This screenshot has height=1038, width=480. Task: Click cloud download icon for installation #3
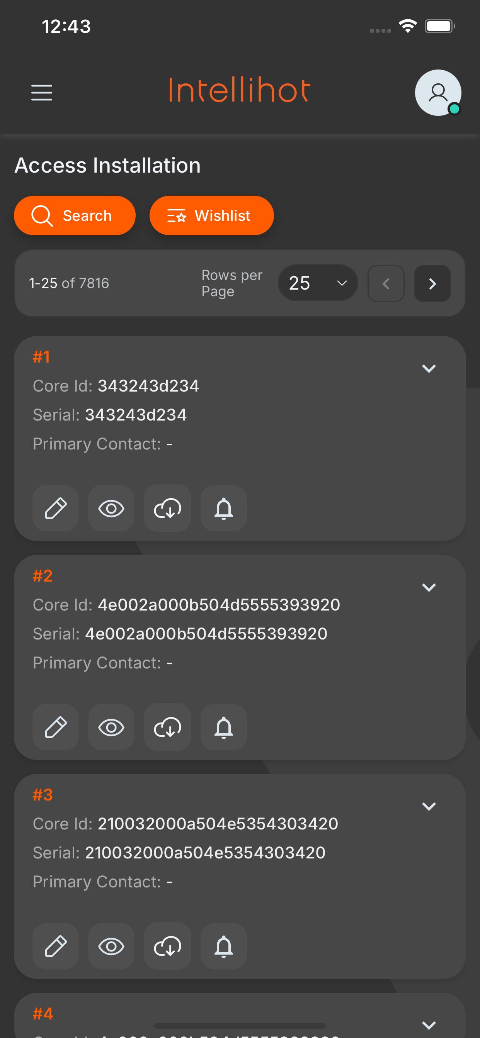tap(167, 946)
